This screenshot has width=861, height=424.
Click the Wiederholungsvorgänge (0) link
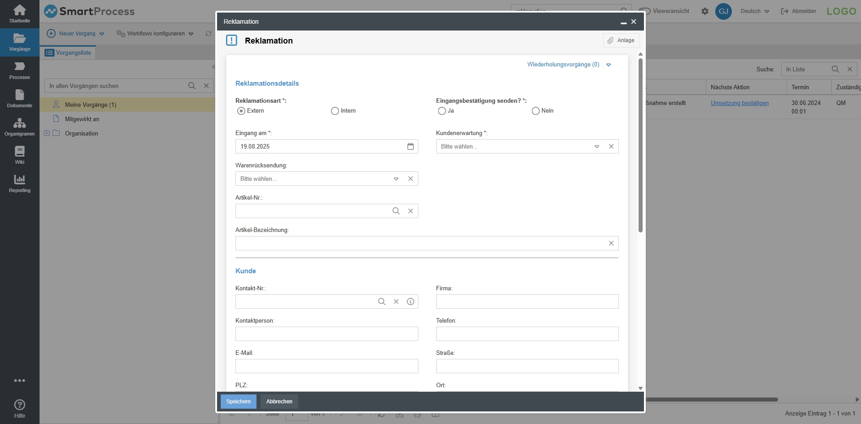coord(563,65)
